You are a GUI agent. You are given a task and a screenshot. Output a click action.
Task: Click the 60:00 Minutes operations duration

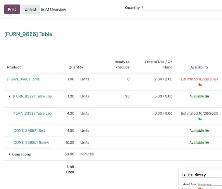pyautogui.click(x=79, y=154)
